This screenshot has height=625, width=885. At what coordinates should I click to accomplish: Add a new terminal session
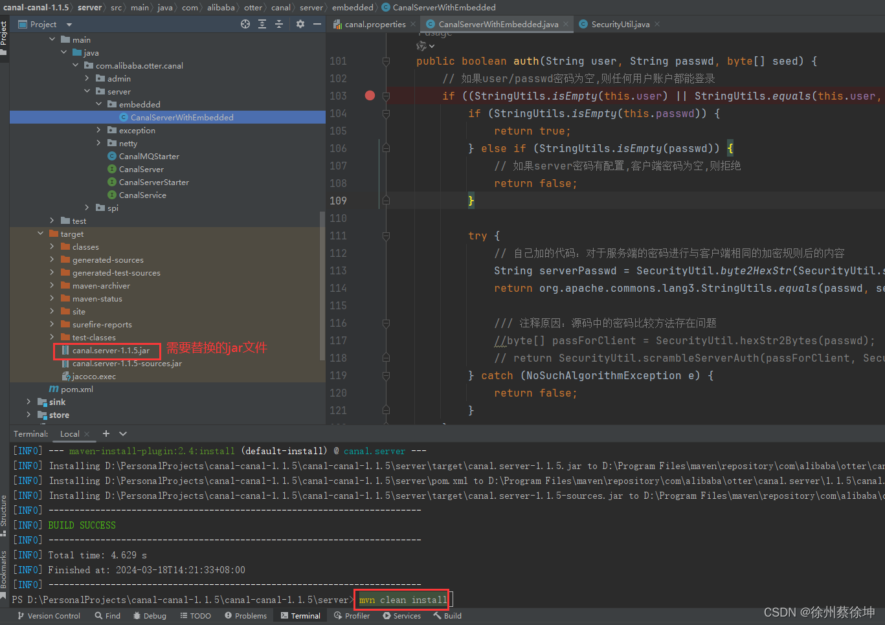pos(106,433)
